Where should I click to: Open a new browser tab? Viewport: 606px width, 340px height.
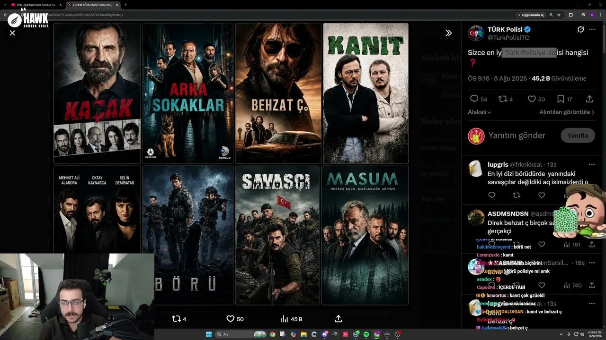point(125,5)
